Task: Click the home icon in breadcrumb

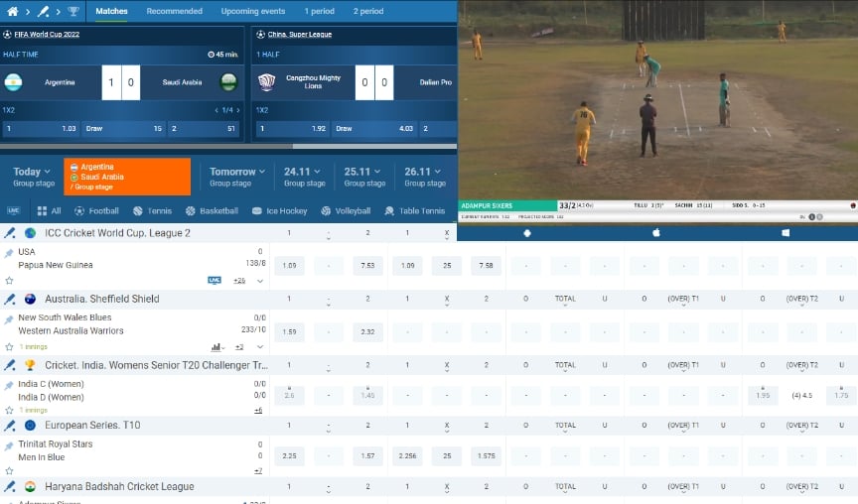Action: [x=11, y=11]
